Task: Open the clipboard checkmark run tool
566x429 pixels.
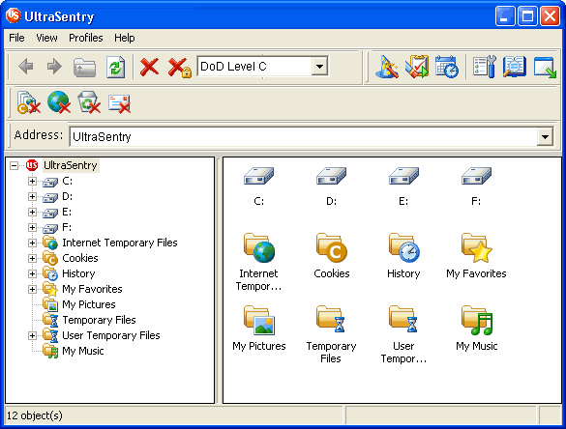Action: pyautogui.click(x=417, y=67)
